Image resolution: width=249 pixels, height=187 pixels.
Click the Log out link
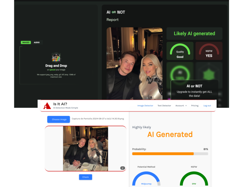(207, 106)
